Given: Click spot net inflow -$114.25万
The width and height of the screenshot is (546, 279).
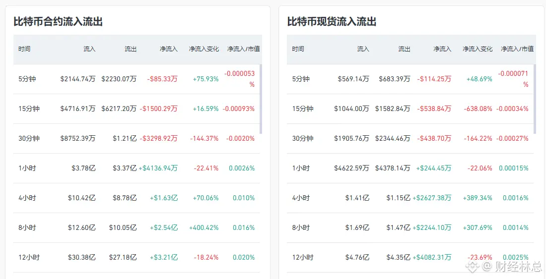Looking at the screenshot, I should pos(434,79).
